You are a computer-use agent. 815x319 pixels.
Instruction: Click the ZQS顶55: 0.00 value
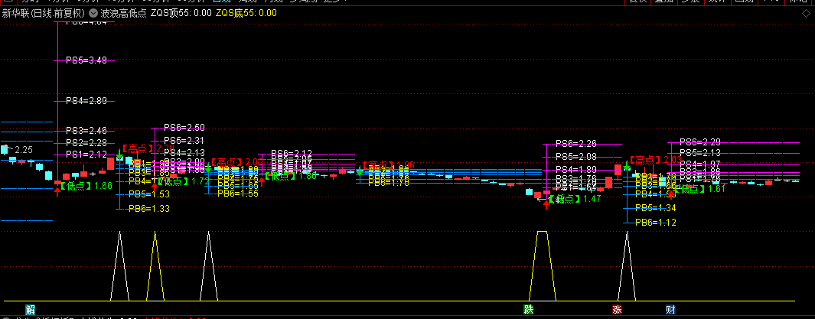[x=181, y=13]
